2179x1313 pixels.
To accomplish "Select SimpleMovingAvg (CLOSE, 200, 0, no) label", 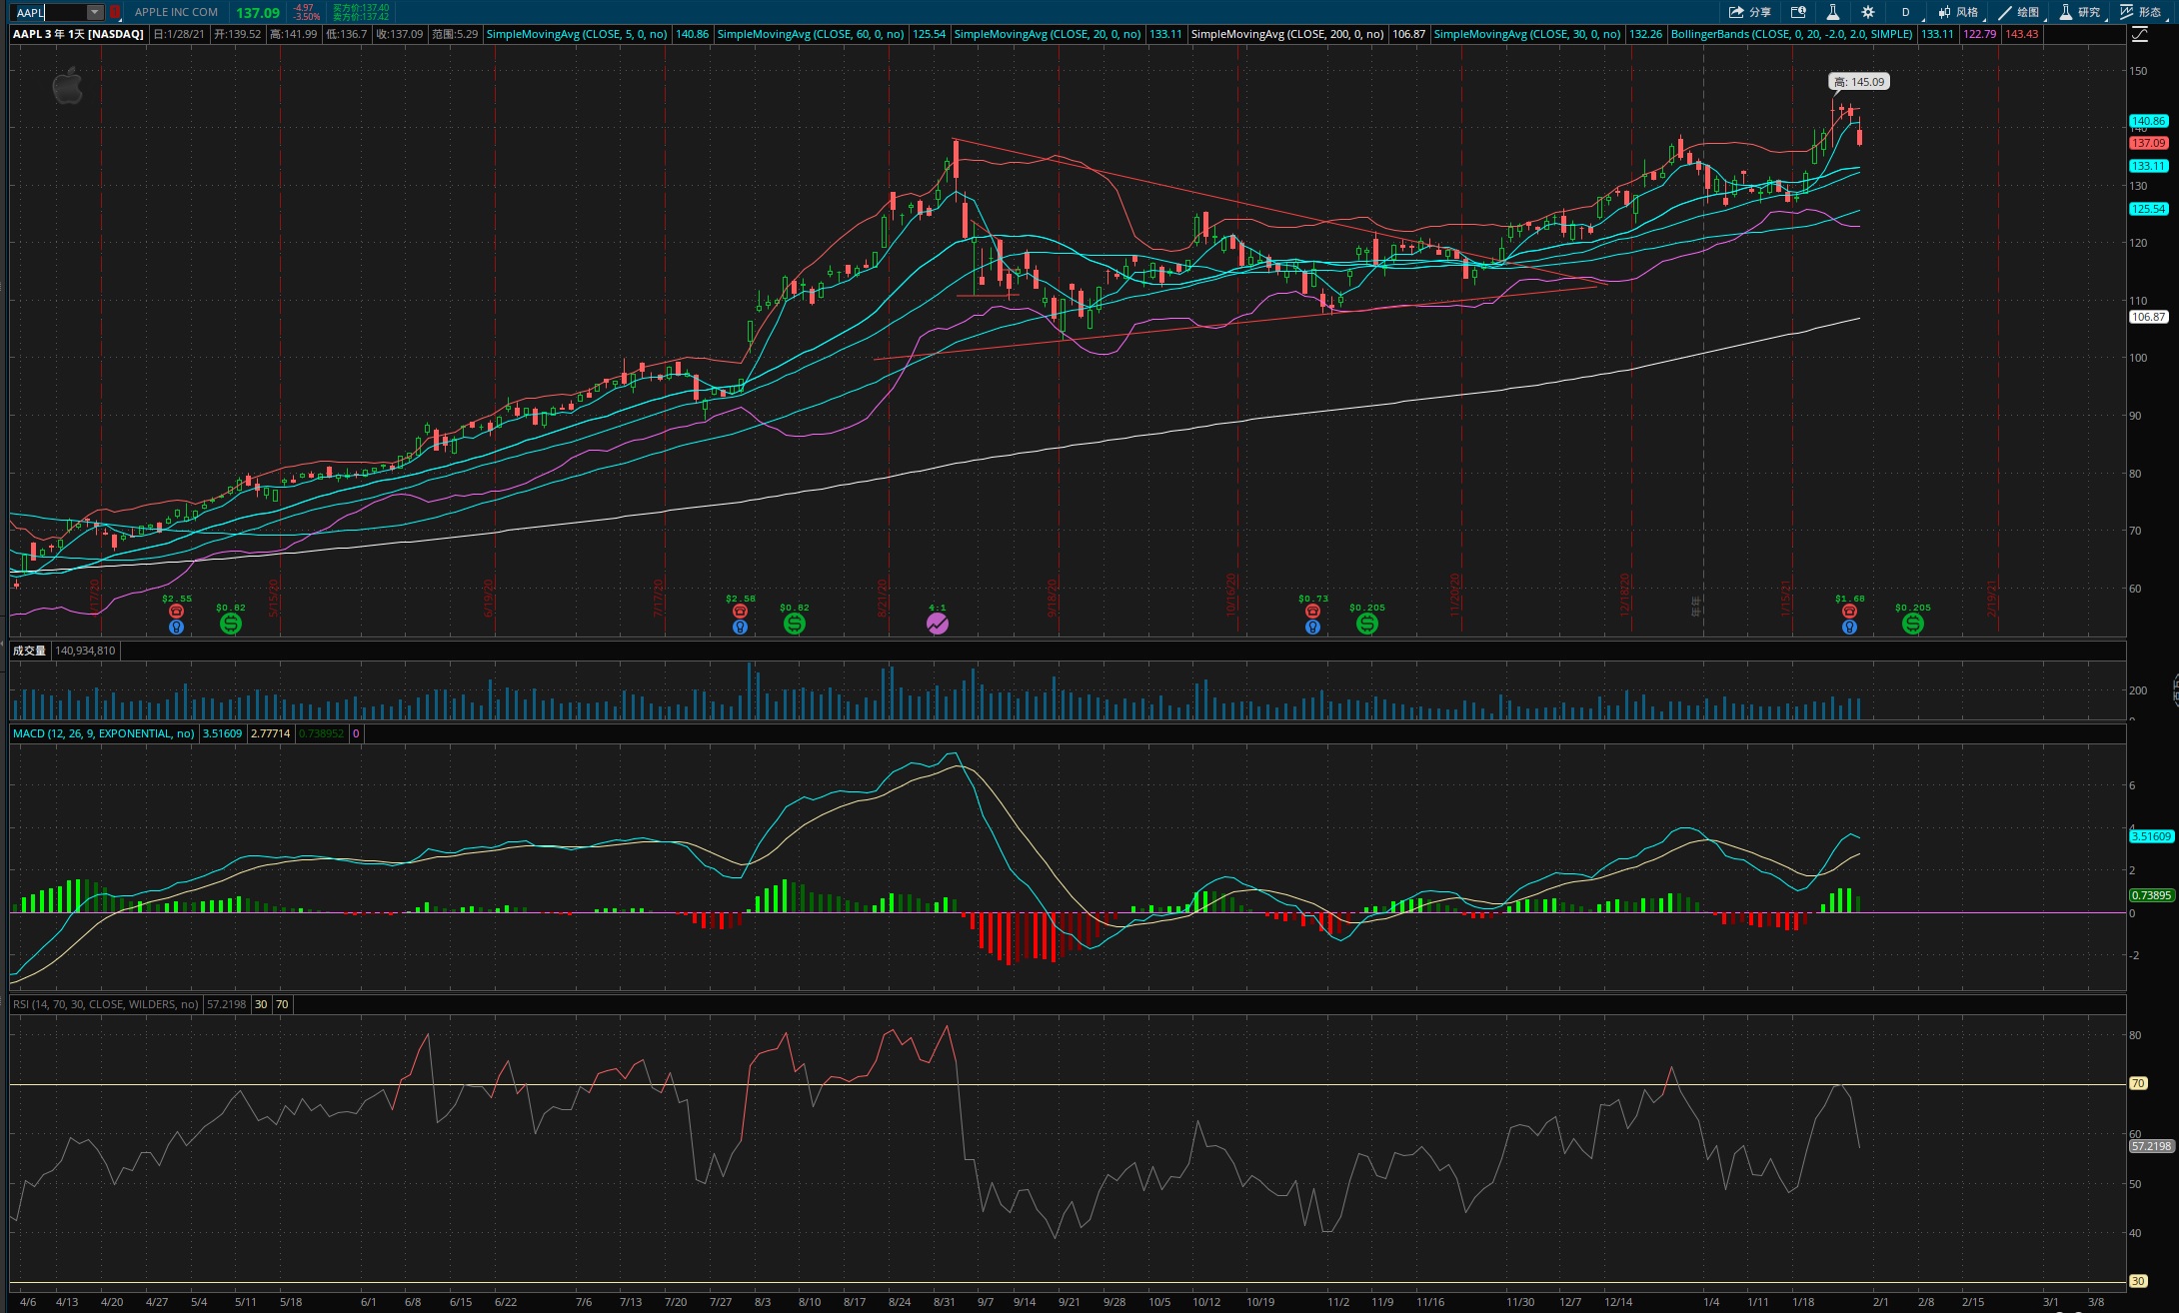I will click(x=1287, y=34).
